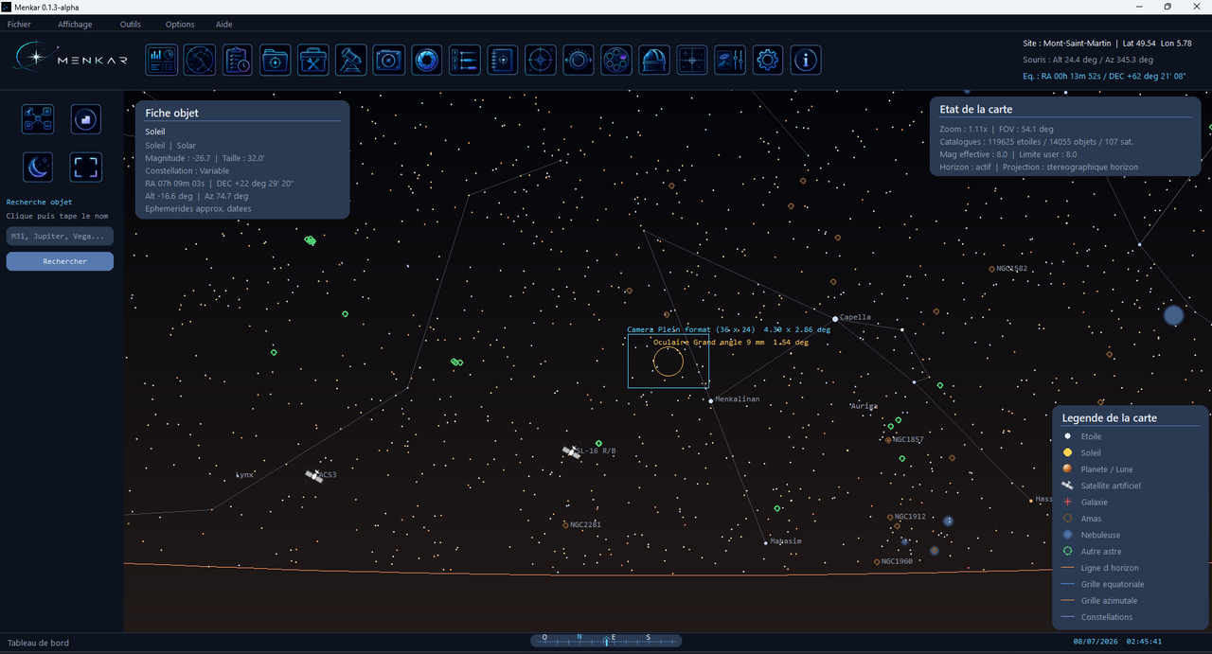Screen dimensions: 1212x654
Task: Click the object search field
Action: pyautogui.click(x=60, y=237)
